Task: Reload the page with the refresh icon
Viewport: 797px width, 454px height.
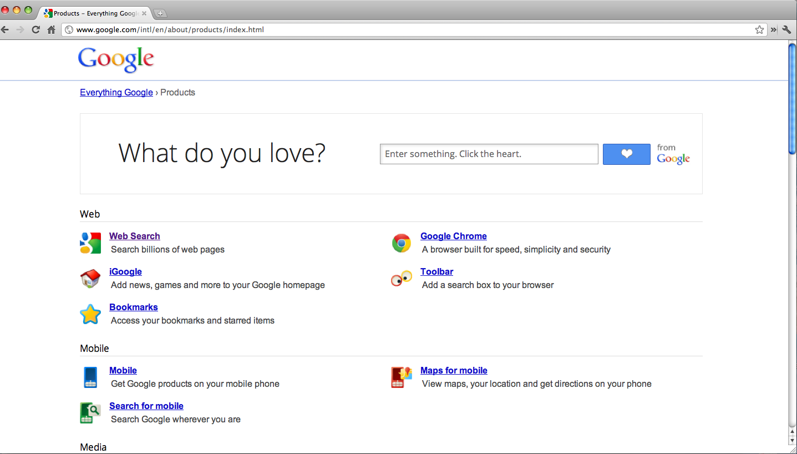Action: point(36,29)
